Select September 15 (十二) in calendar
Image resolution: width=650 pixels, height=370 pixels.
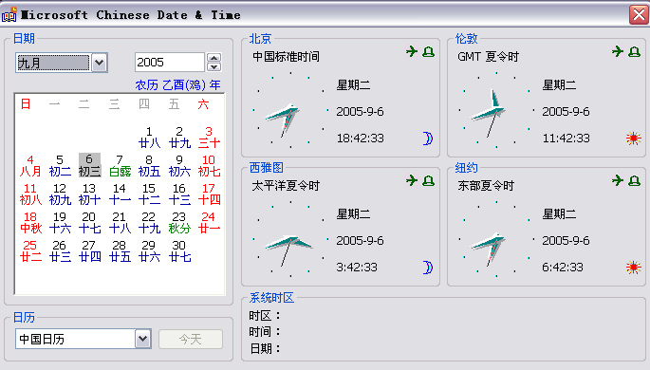[x=149, y=194]
